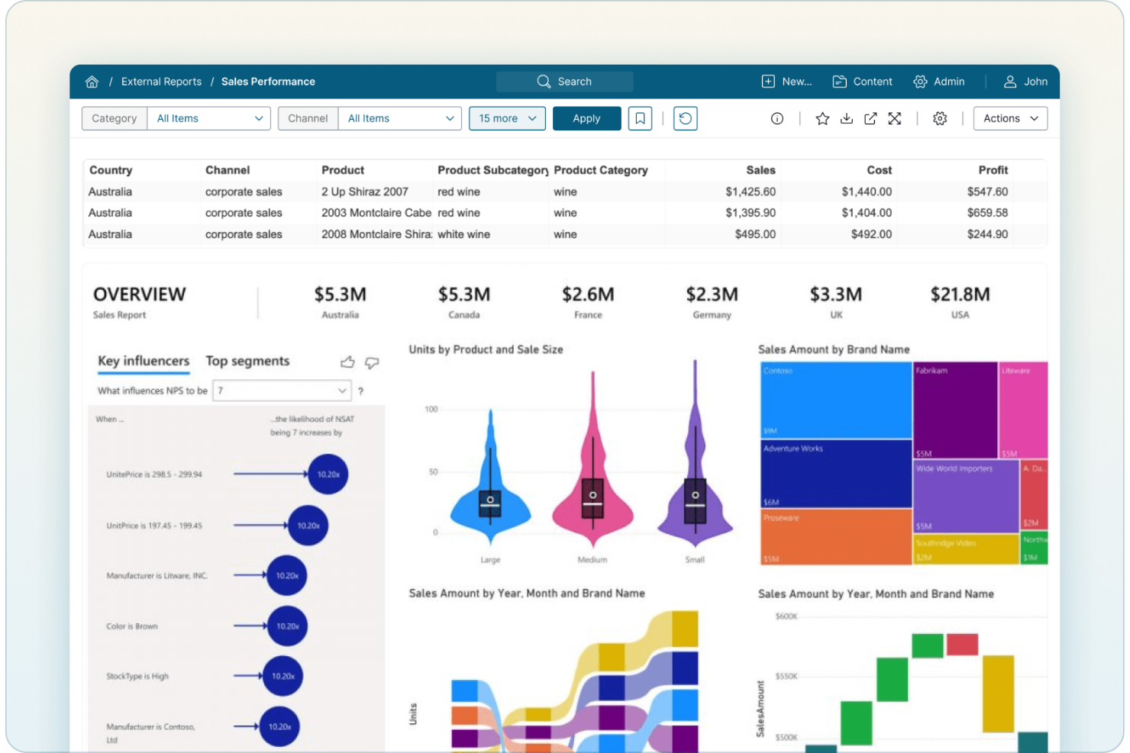Open the report in a new window
Screen dimensions: 1130x753
click(x=870, y=118)
